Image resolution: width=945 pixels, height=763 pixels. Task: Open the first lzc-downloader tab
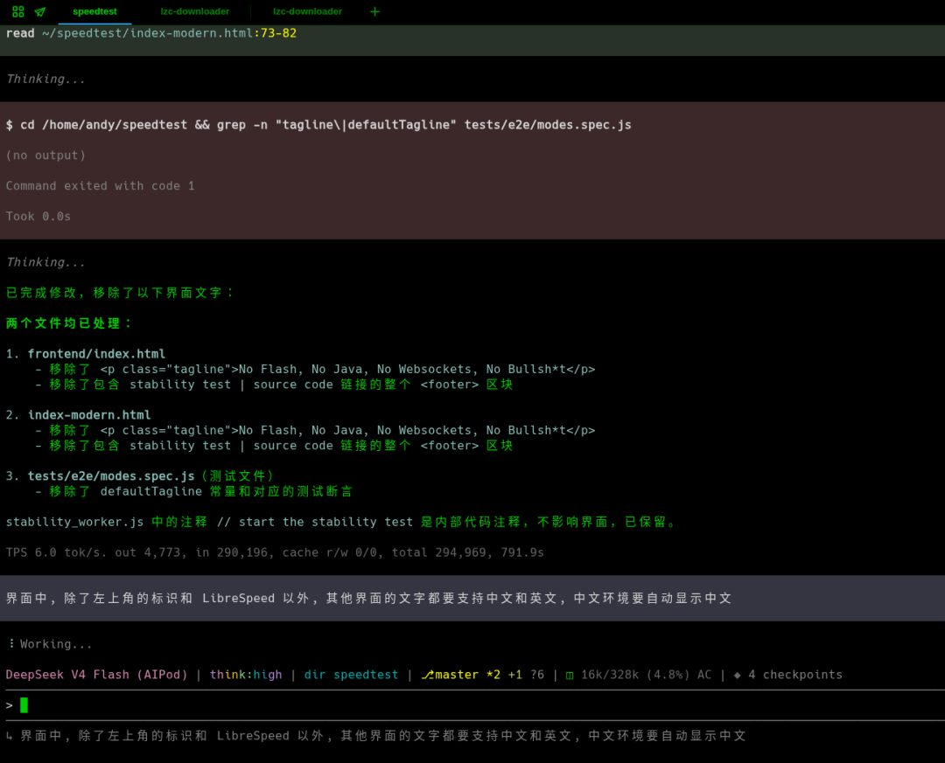tap(194, 11)
